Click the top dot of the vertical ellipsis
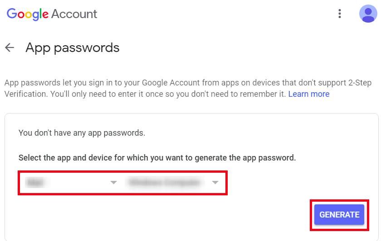Image resolution: width=381 pixels, height=241 pixels. point(340,10)
